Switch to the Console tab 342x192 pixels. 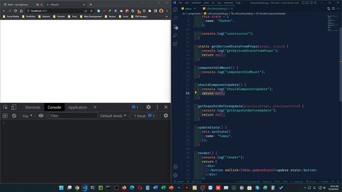[x=55, y=107]
